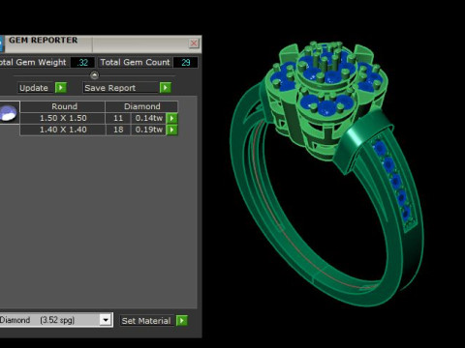The width and height of the screenshot is (465, 348).
Task: Open the Diamond (3.52 spg) material dropdown
Action: pyautogui.click(x=106, y=320)
